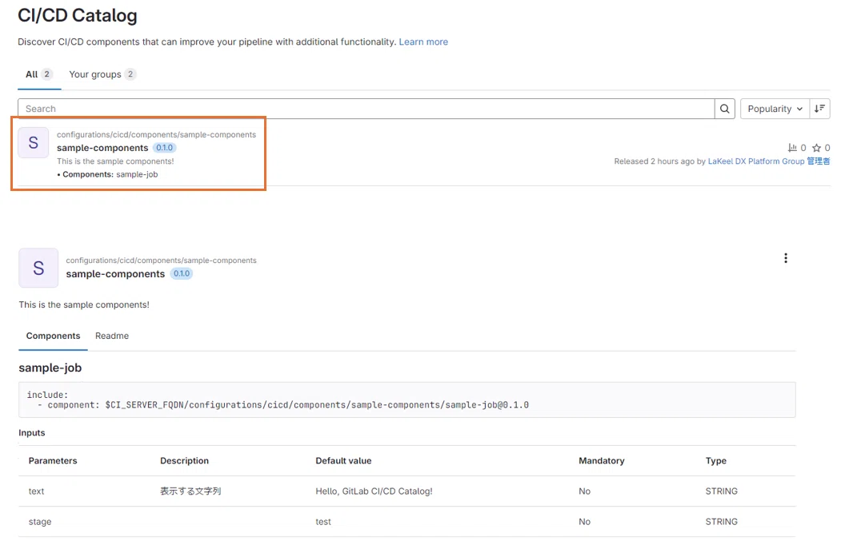Click the star icon in catalog list

816,148
